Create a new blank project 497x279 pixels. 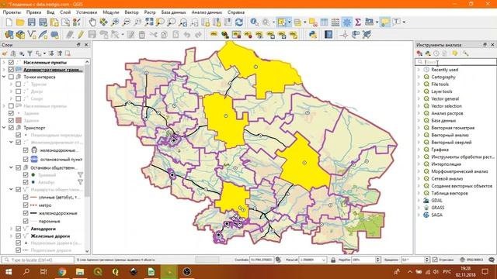[9, 22]
